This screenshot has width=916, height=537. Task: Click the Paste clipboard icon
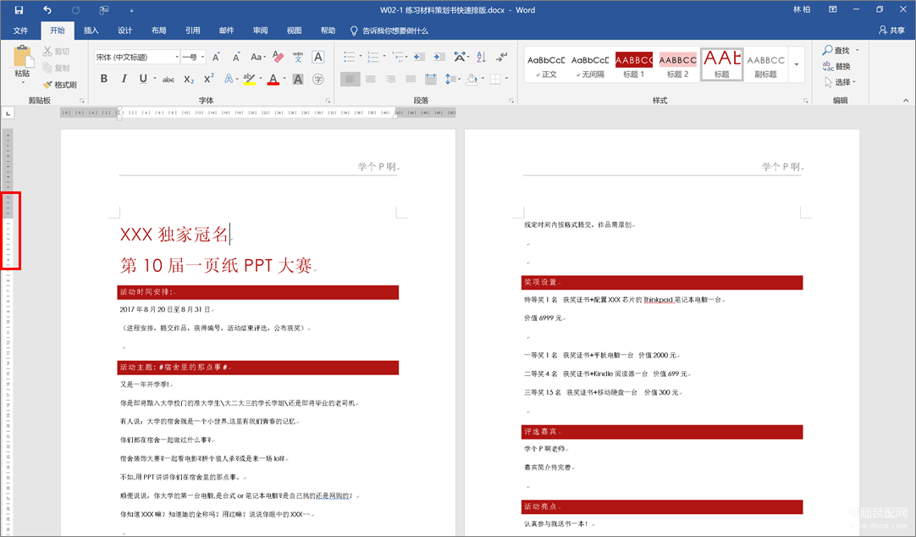click(x=22, y=57)
